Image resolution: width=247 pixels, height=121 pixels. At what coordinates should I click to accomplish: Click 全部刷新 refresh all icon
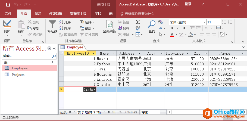point(110,24)
